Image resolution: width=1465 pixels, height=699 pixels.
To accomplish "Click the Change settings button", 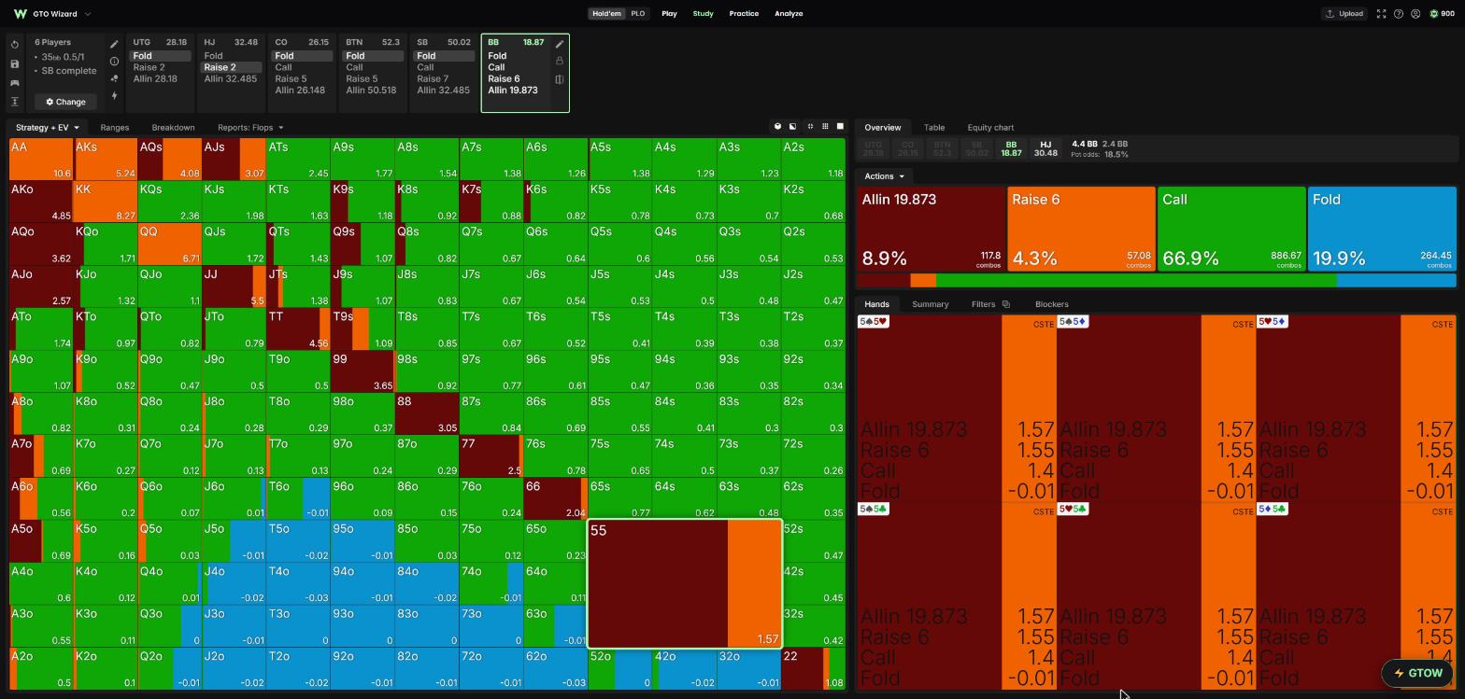I will point(65,102).
